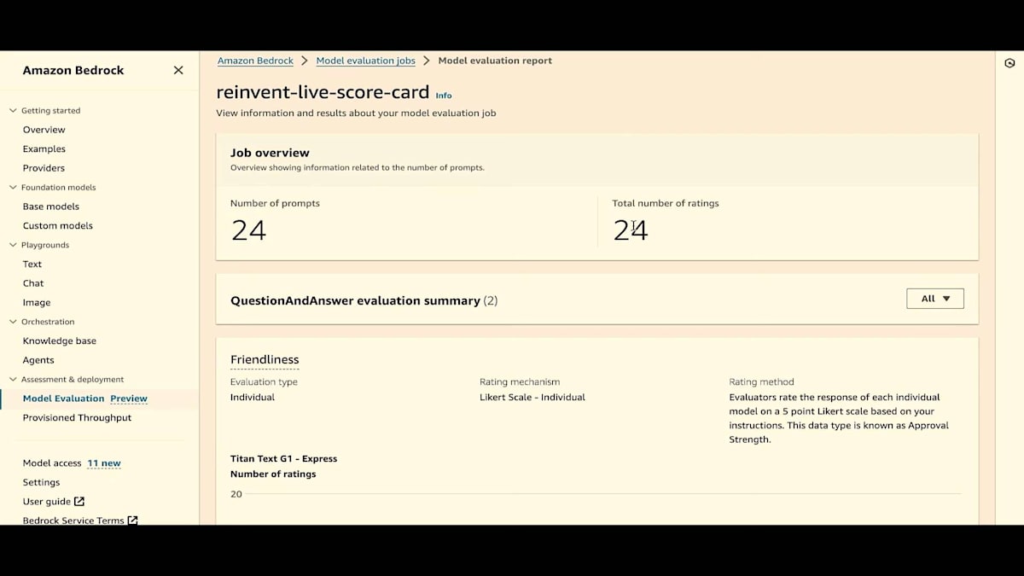
Task: Click the Amazon Bedrock sidebar title
Action: click(x=73, y=70)
